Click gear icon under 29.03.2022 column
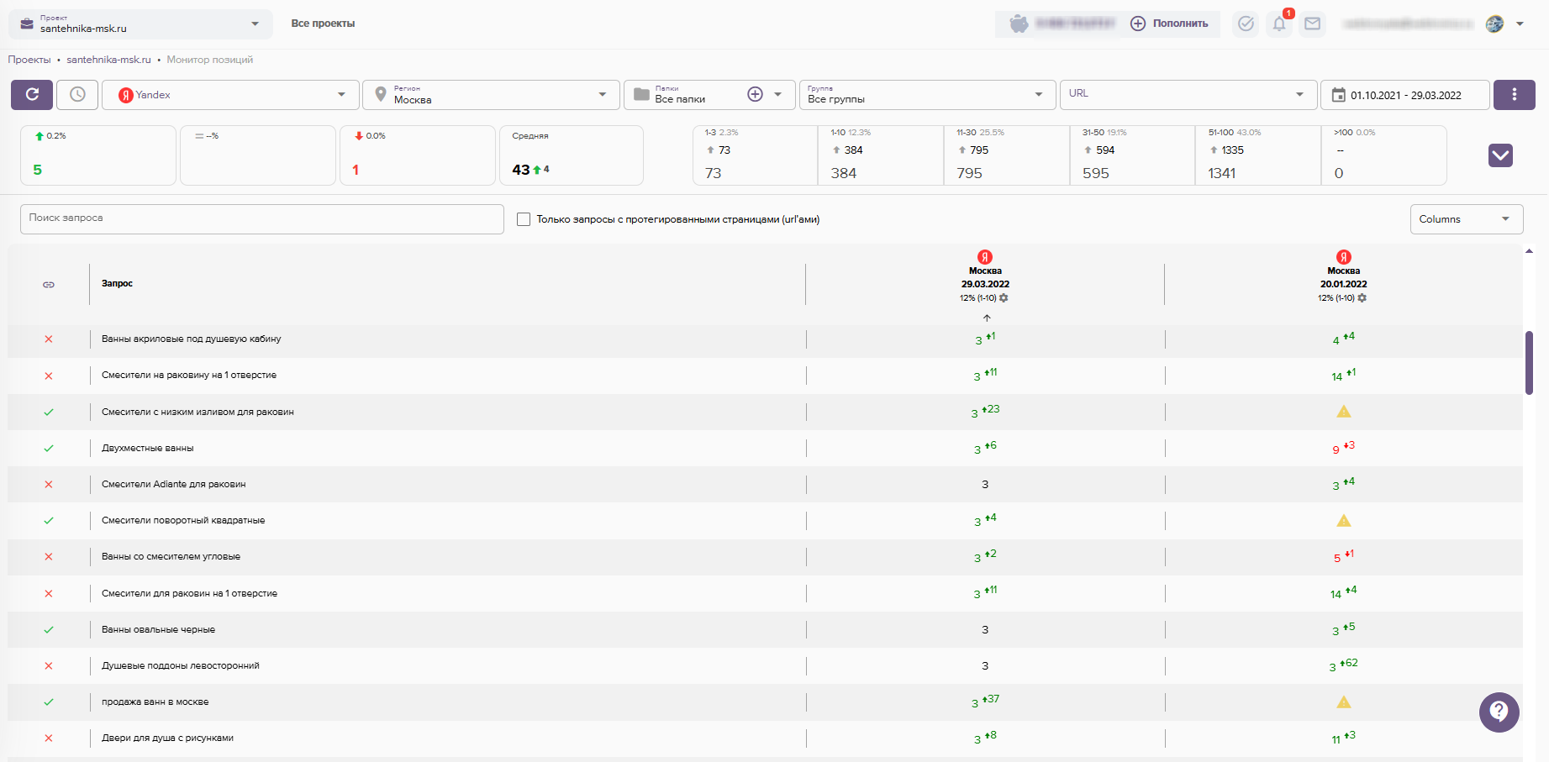 pyautogui.click(x=1004, y=298)
